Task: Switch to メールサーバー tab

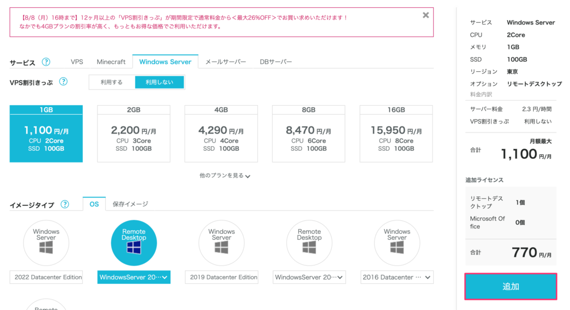Action: click(225, 62)
